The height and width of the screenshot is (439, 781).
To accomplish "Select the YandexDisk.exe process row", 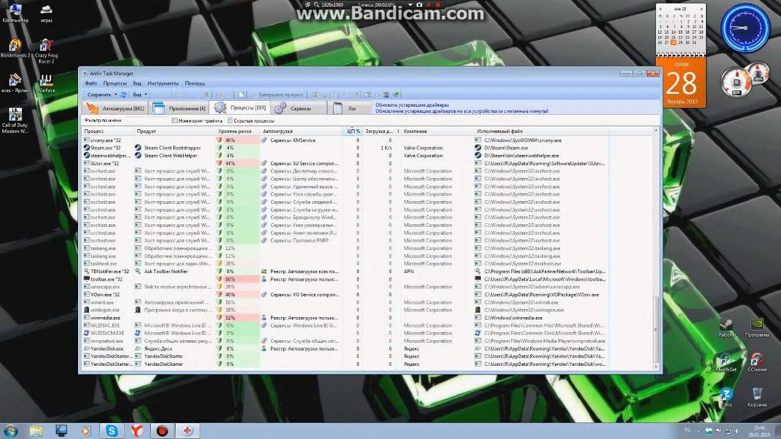I will click(345, 349).
